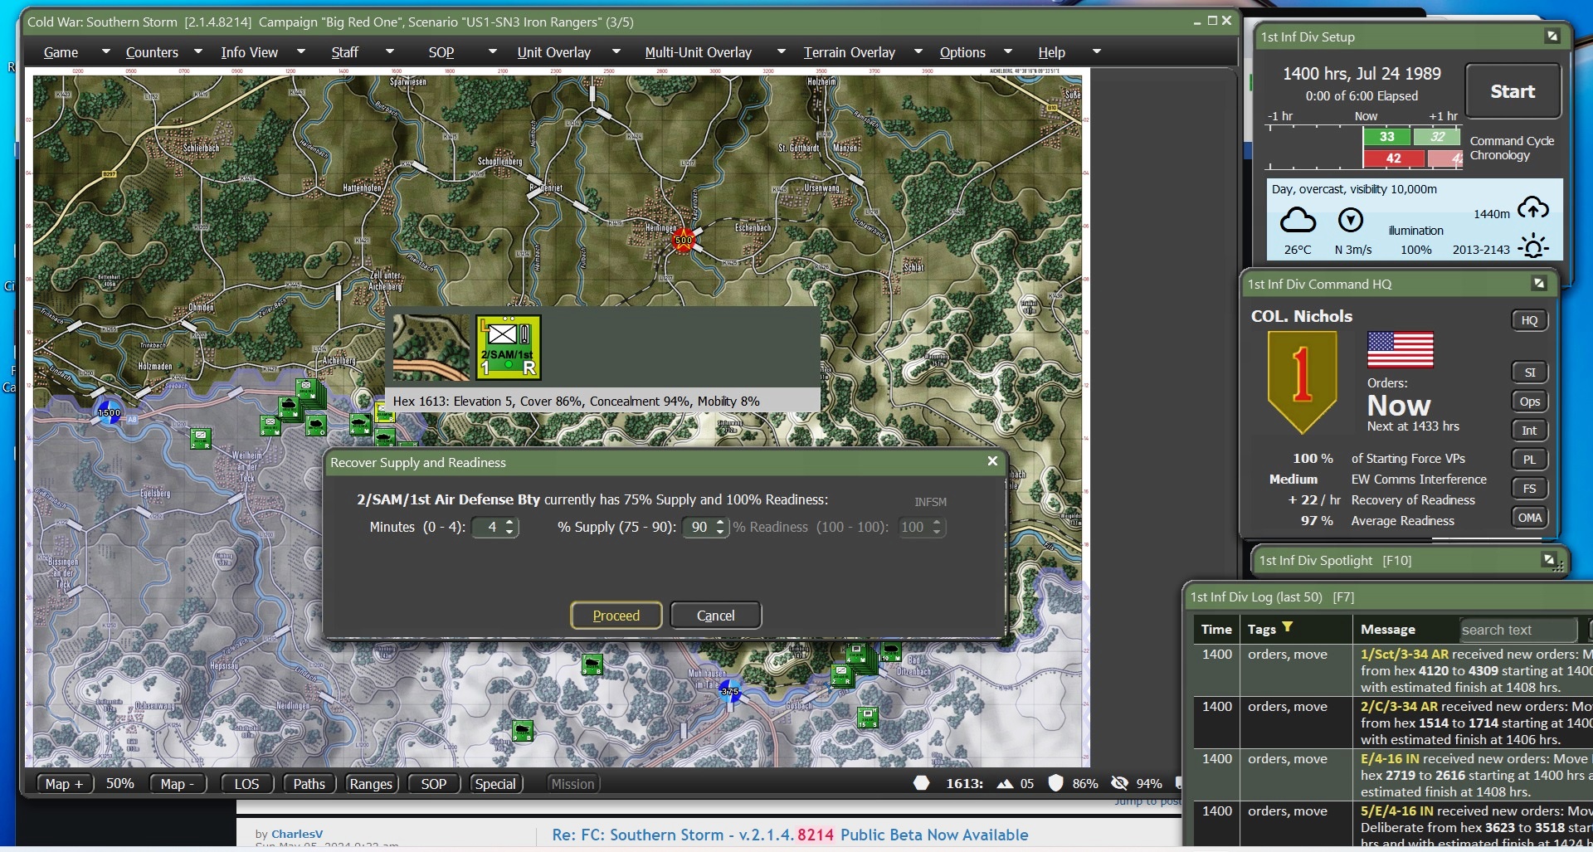Click the Map - zoom out button

pyautogui.click(x=178, y=784)
